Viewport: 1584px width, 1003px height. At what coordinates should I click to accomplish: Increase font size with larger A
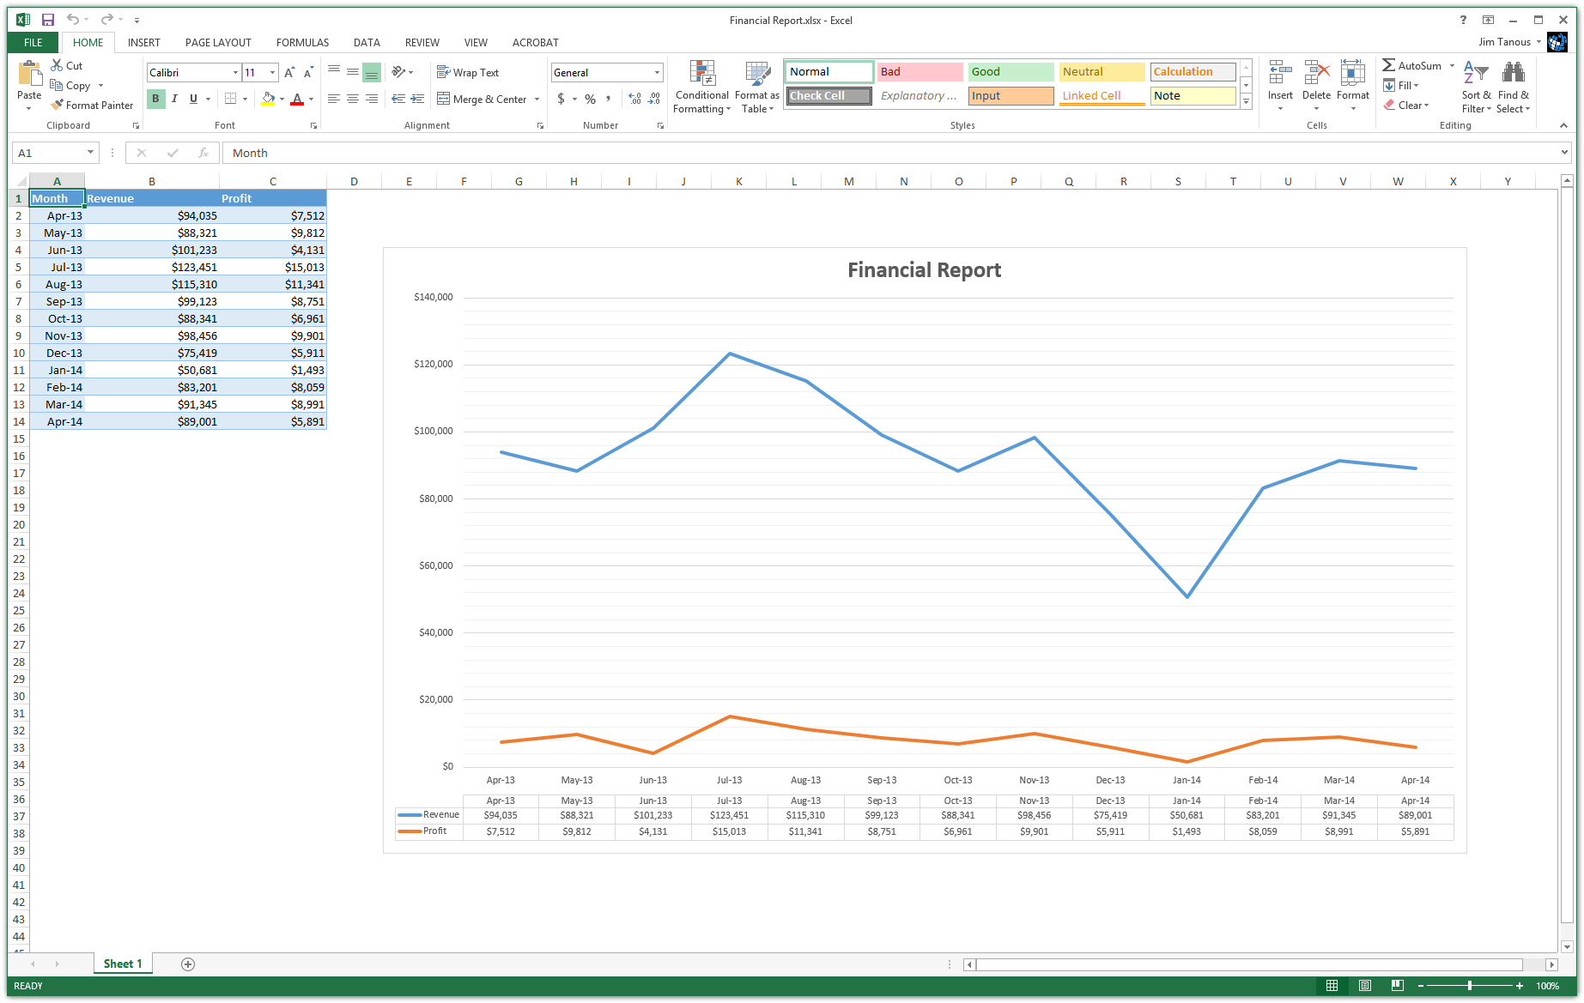[289, 73]
